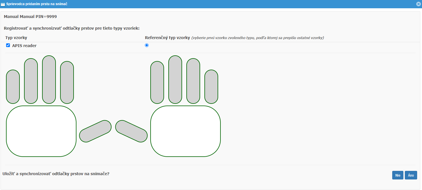Select APIS reader reference type radio
This screenshot has height=190, width=422.
[147, 45]
